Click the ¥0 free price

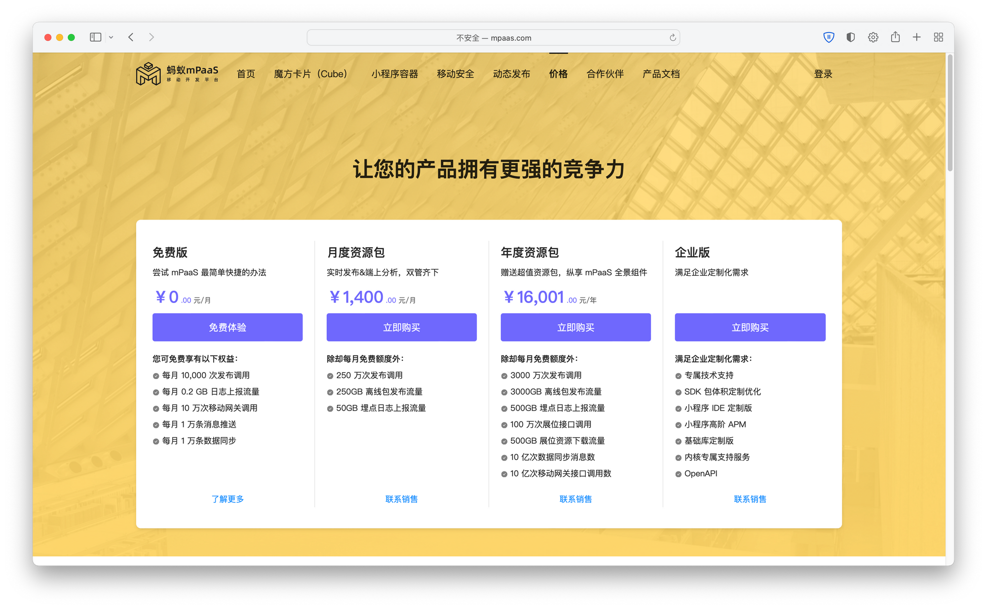(x=167, y=297)
